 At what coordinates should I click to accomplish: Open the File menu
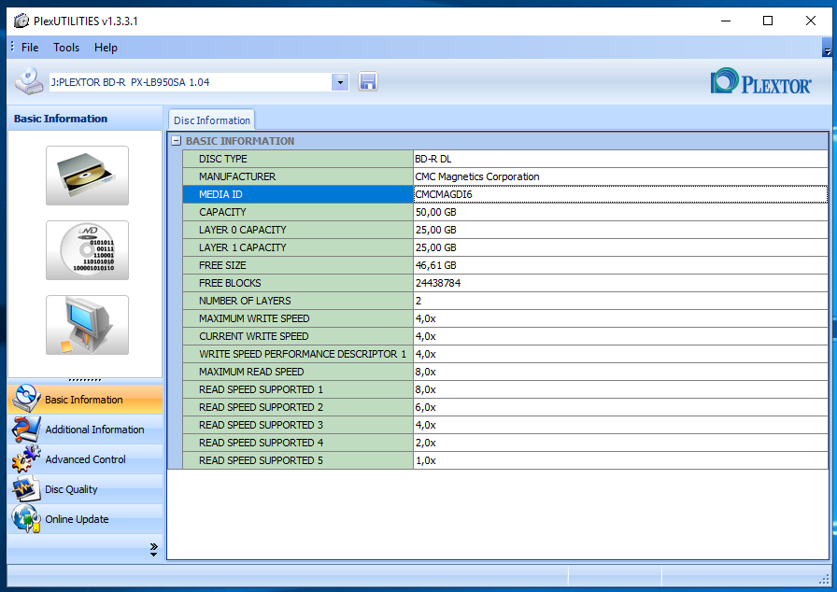point(30,48)
